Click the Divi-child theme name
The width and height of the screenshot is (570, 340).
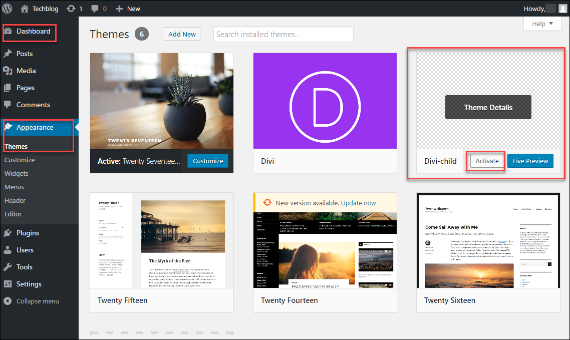440,161
